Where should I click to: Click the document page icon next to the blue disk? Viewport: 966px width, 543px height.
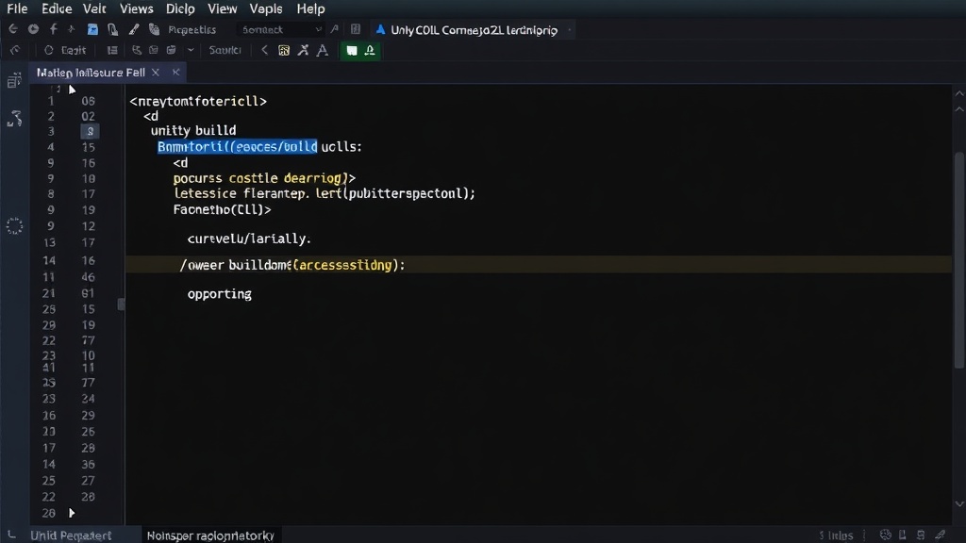[113, 29]
